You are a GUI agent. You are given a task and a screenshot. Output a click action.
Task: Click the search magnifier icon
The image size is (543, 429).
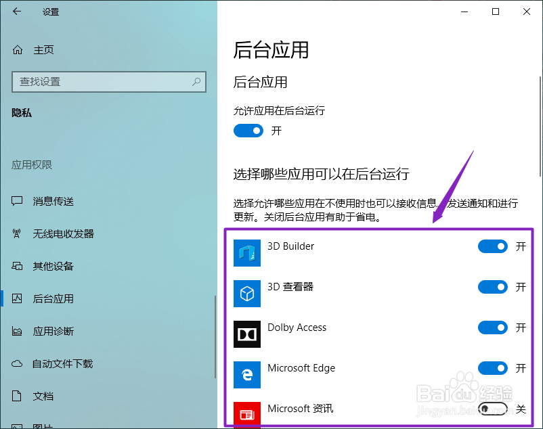tap(196, 82)
